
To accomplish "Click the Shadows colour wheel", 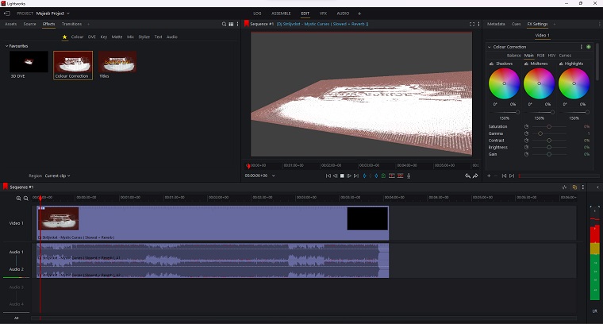I will coord(504,83).
